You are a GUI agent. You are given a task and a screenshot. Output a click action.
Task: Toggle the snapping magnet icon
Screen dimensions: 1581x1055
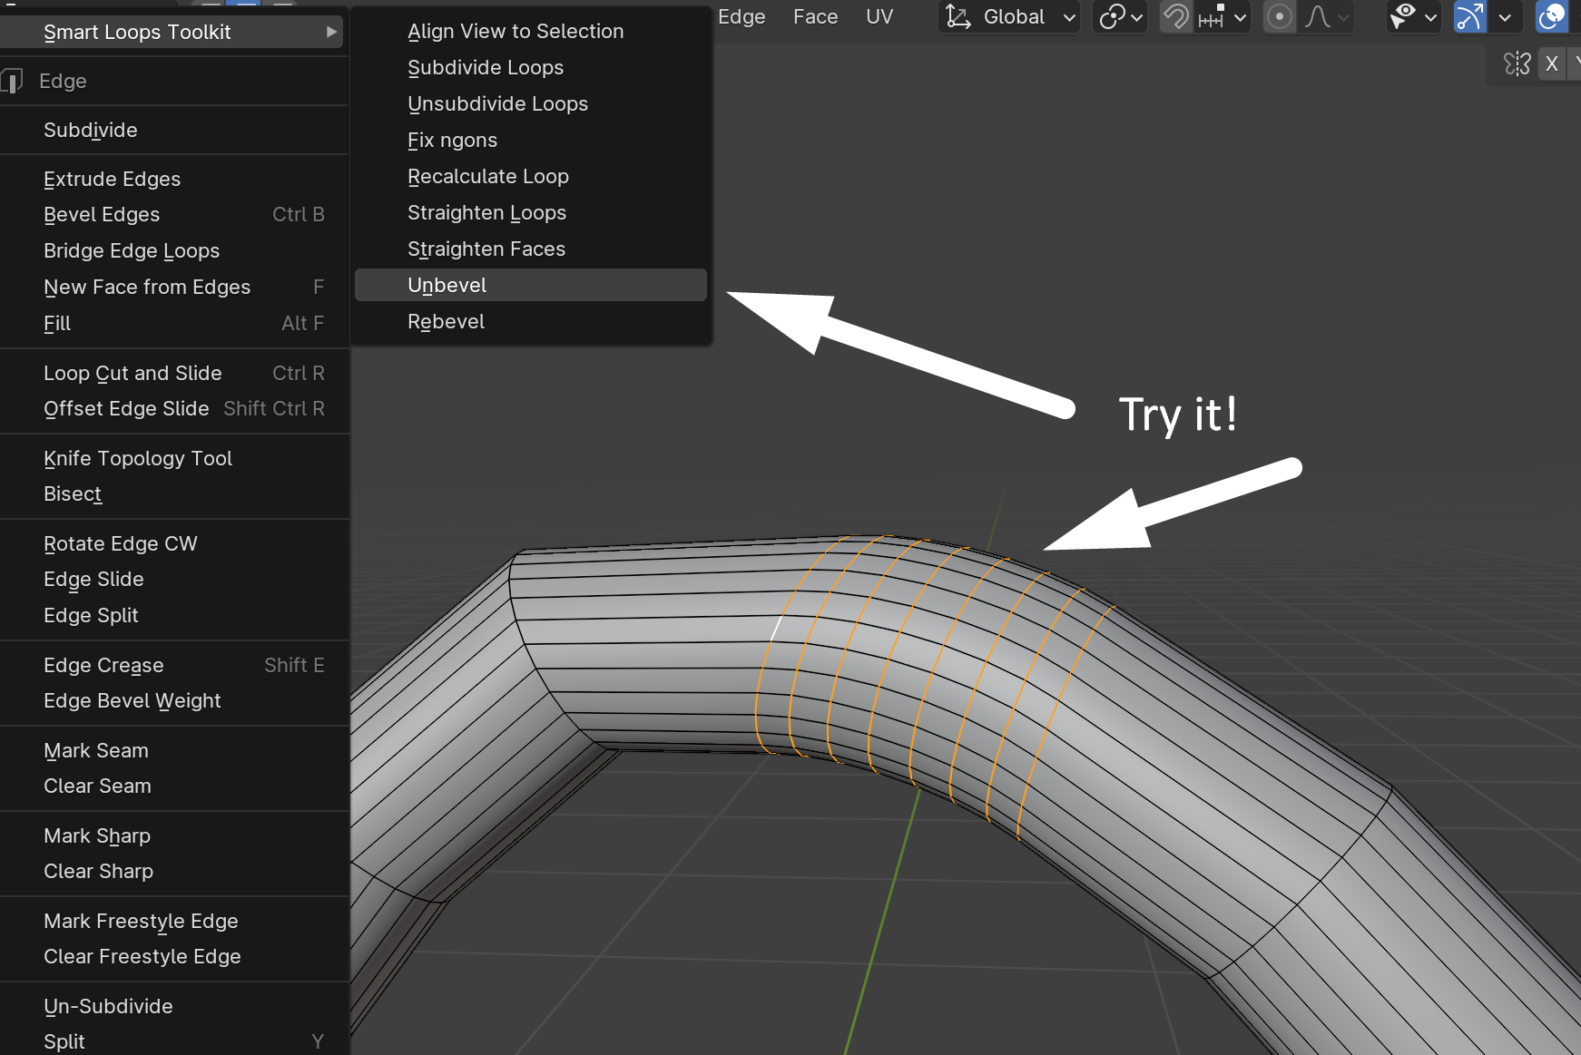1176,17
